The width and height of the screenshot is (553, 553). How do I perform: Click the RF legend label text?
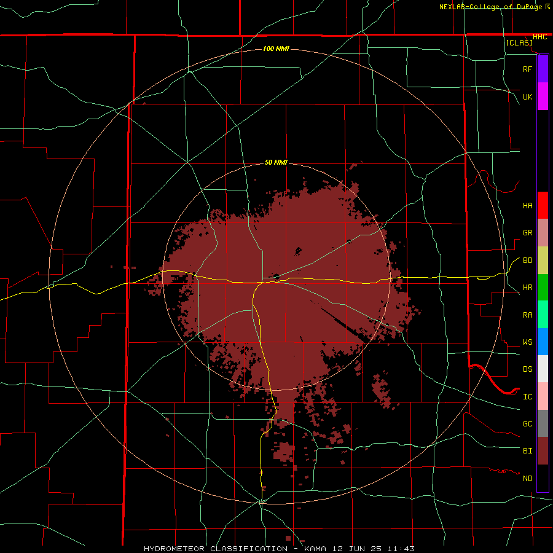[527, 69]
